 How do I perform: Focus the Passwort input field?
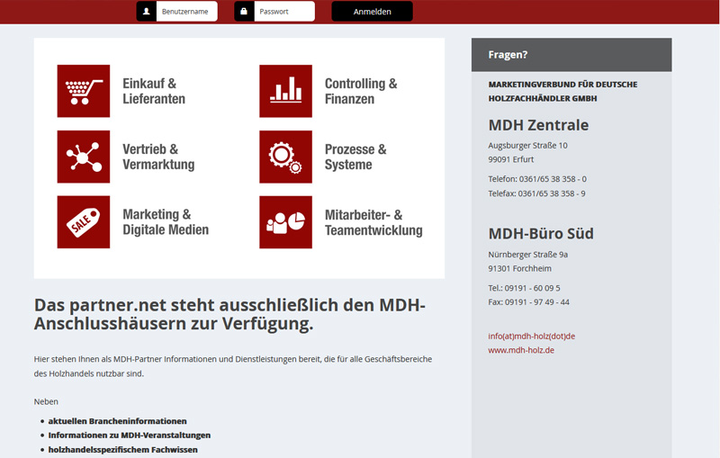(x=284, y=11)
